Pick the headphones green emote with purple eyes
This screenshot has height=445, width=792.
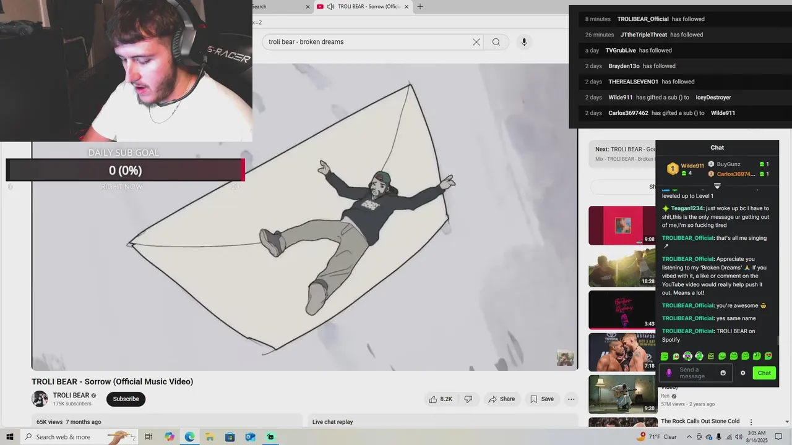coord(687,356)
